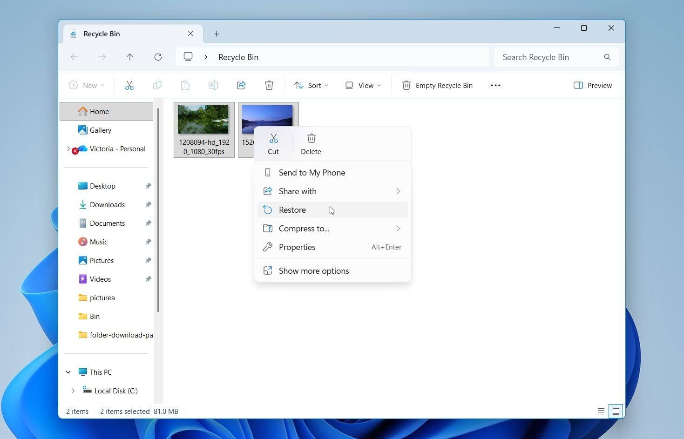Screen dimensions: 684x439
Task: Switch to large icons view layout
Action: 616,411
